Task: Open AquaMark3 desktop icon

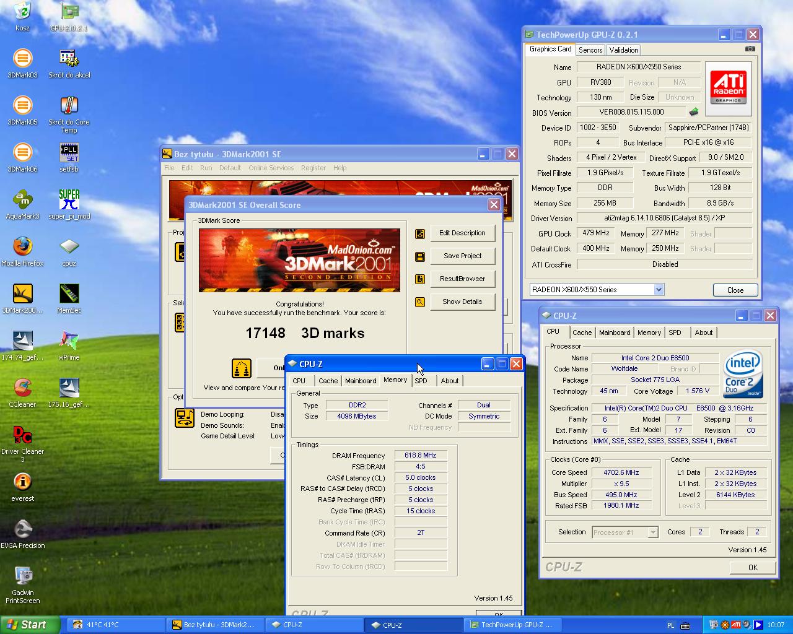Action: click(x=22, y=204)
